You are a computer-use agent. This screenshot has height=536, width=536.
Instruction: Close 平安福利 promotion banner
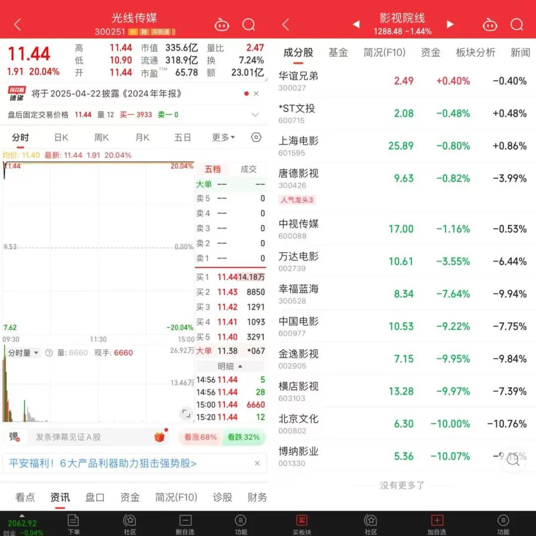coord(258,463)
